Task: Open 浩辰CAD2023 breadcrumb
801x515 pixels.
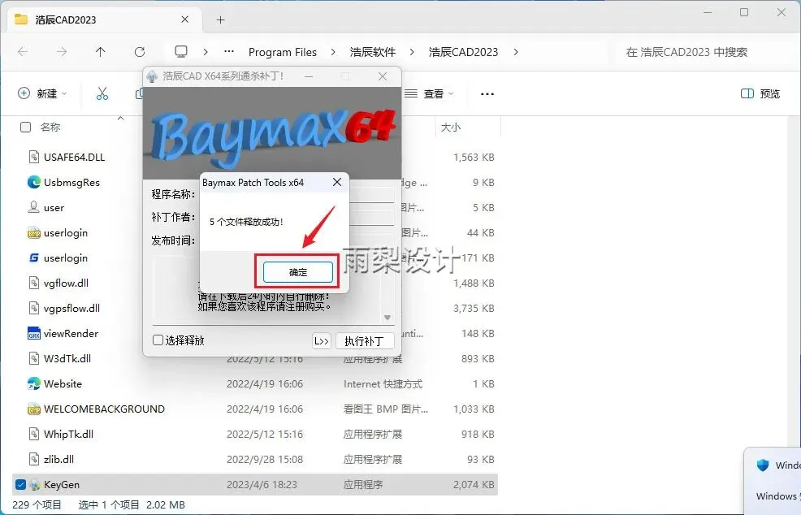Action: [x=463, y=52]
